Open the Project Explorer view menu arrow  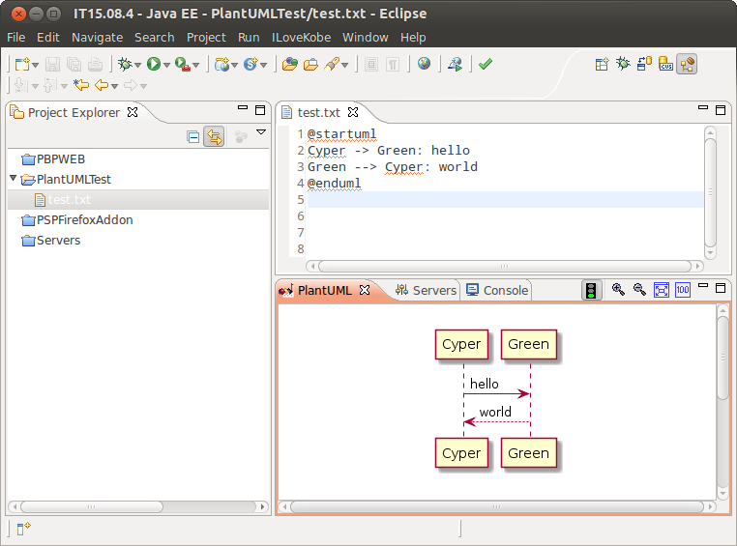pos(260,132)
